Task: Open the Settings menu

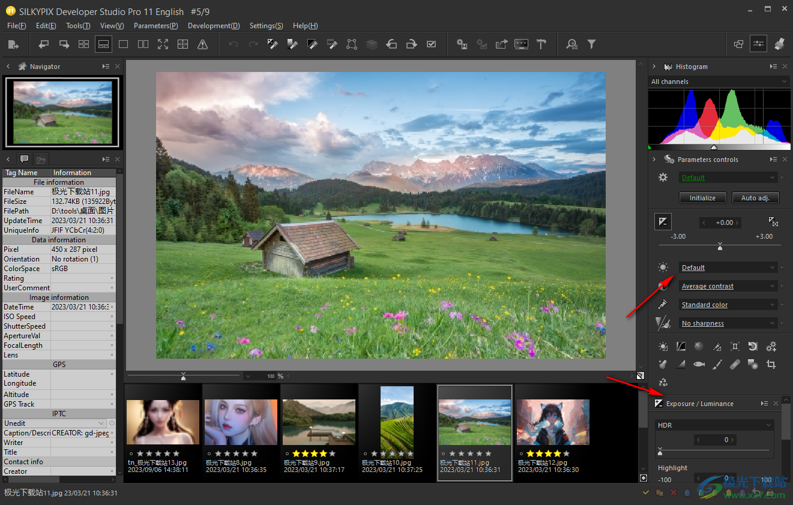Action: click(x=266, y=26)
